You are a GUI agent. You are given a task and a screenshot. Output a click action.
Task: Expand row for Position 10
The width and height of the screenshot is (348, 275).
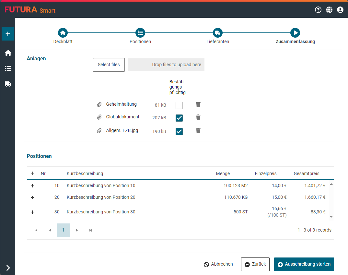pos(32,186)
